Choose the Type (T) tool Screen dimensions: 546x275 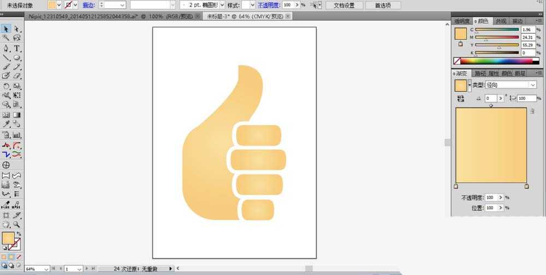point(17,49)
